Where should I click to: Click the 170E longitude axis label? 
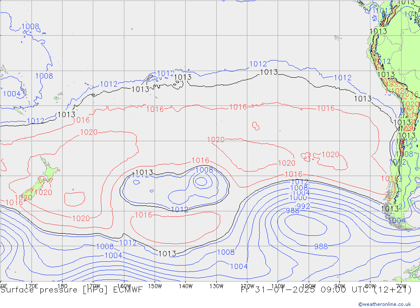tap(32, 286)
